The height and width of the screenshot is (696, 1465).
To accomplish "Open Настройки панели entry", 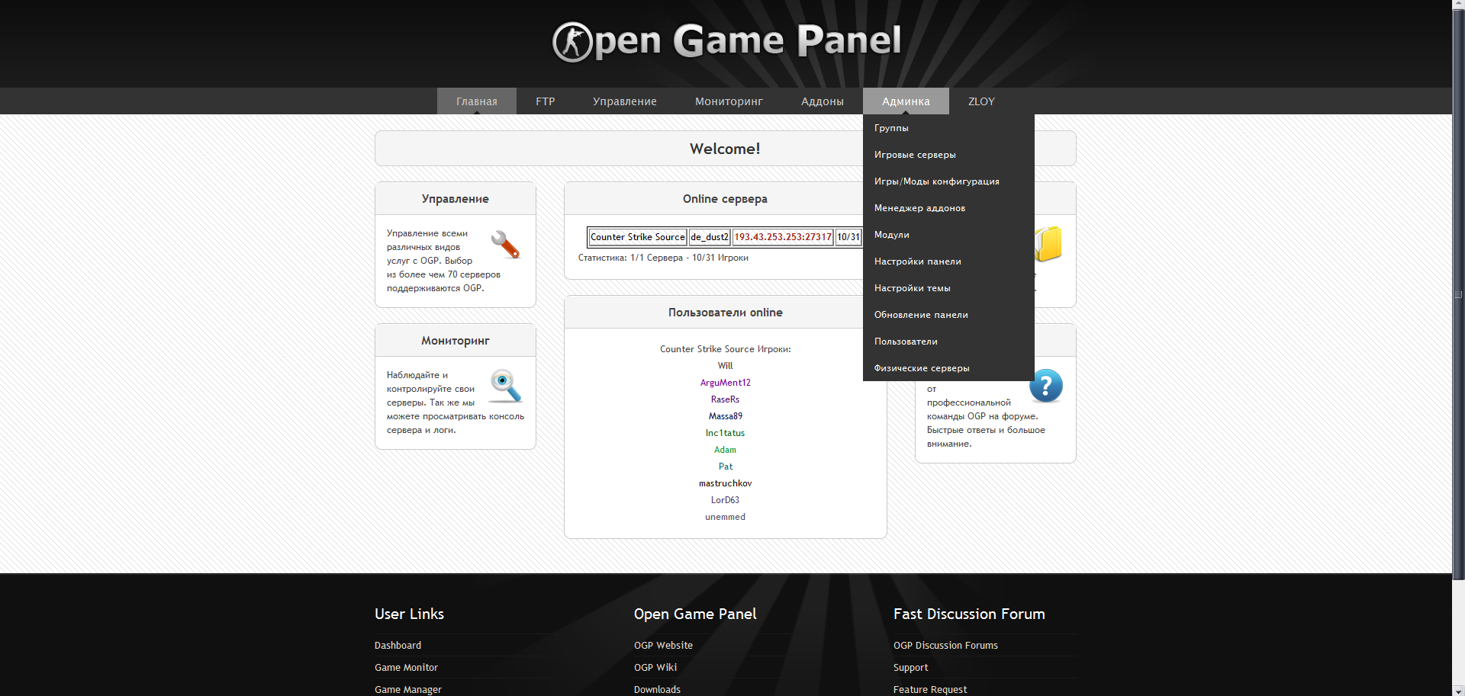I will [948, 261].
